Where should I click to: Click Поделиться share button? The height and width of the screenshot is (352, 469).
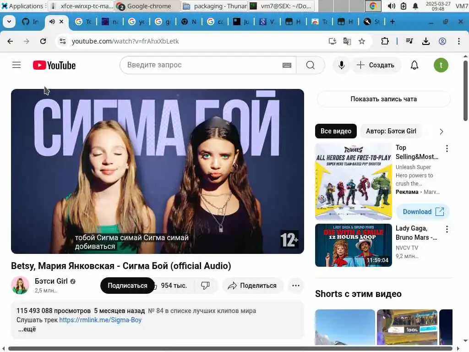(252, 286)
